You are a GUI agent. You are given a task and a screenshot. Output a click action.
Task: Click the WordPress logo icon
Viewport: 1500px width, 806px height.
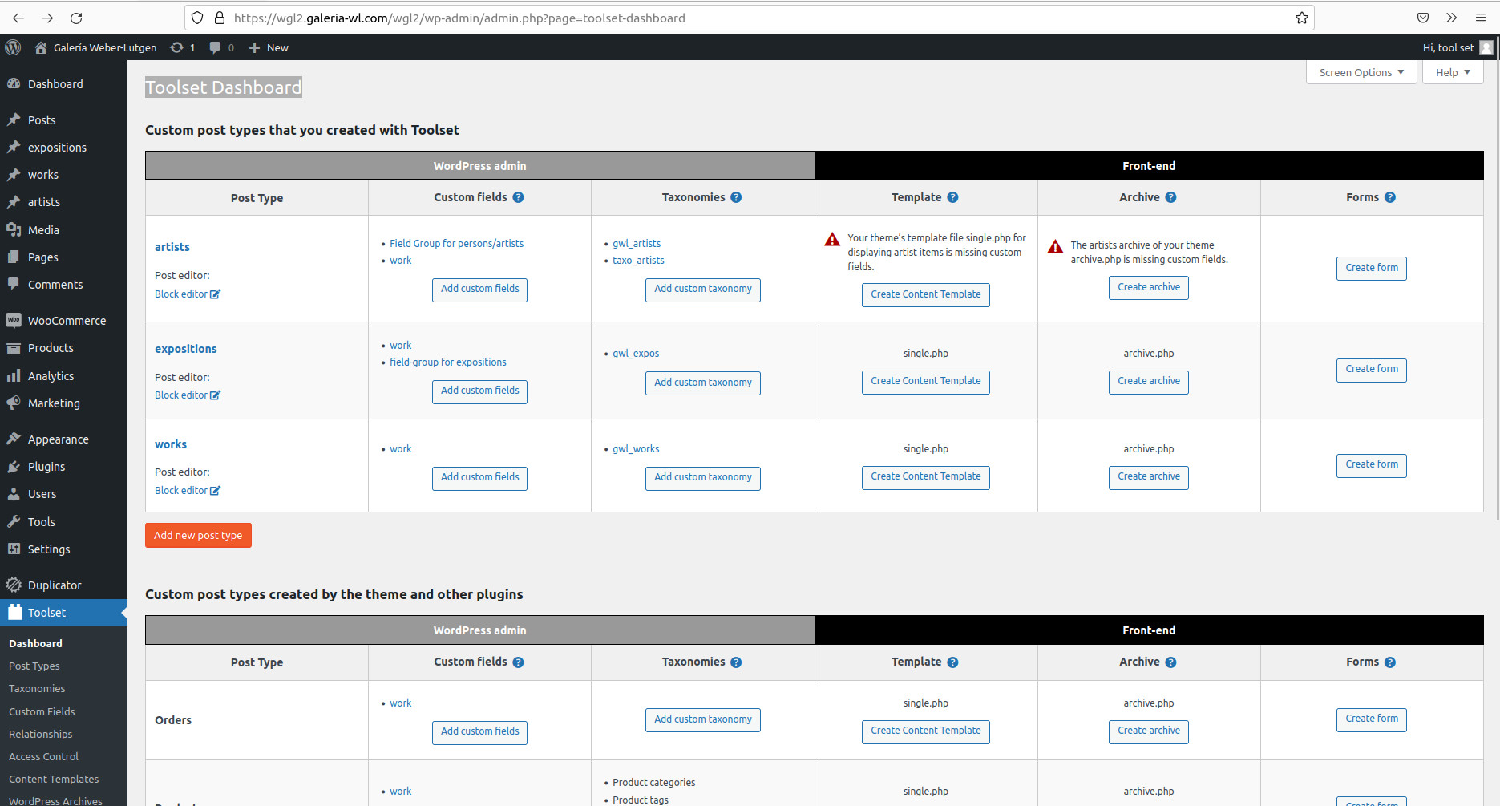click(x=13, y=47)
